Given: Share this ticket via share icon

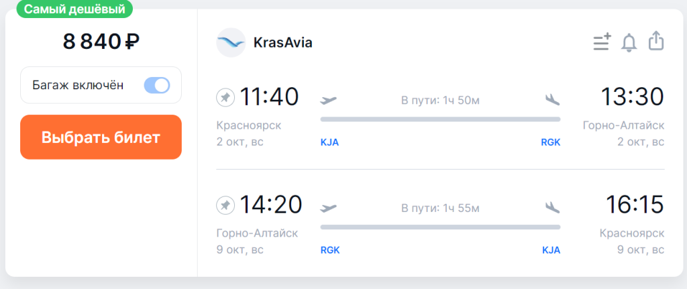Looking at the screenshot, I should pyautogui.click(x=655, y=42).
